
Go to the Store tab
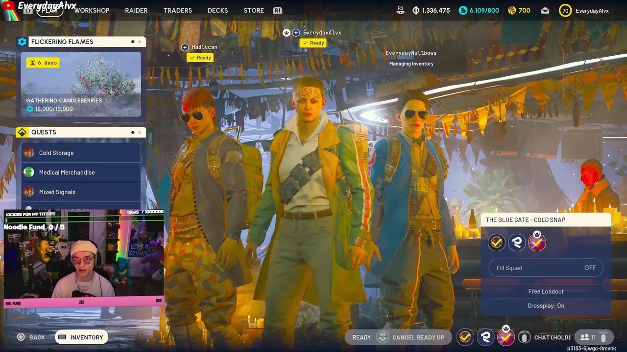(x=254, y=10)
